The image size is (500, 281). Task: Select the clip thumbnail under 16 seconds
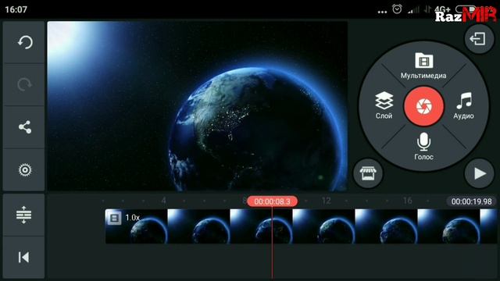pos(386,226)
